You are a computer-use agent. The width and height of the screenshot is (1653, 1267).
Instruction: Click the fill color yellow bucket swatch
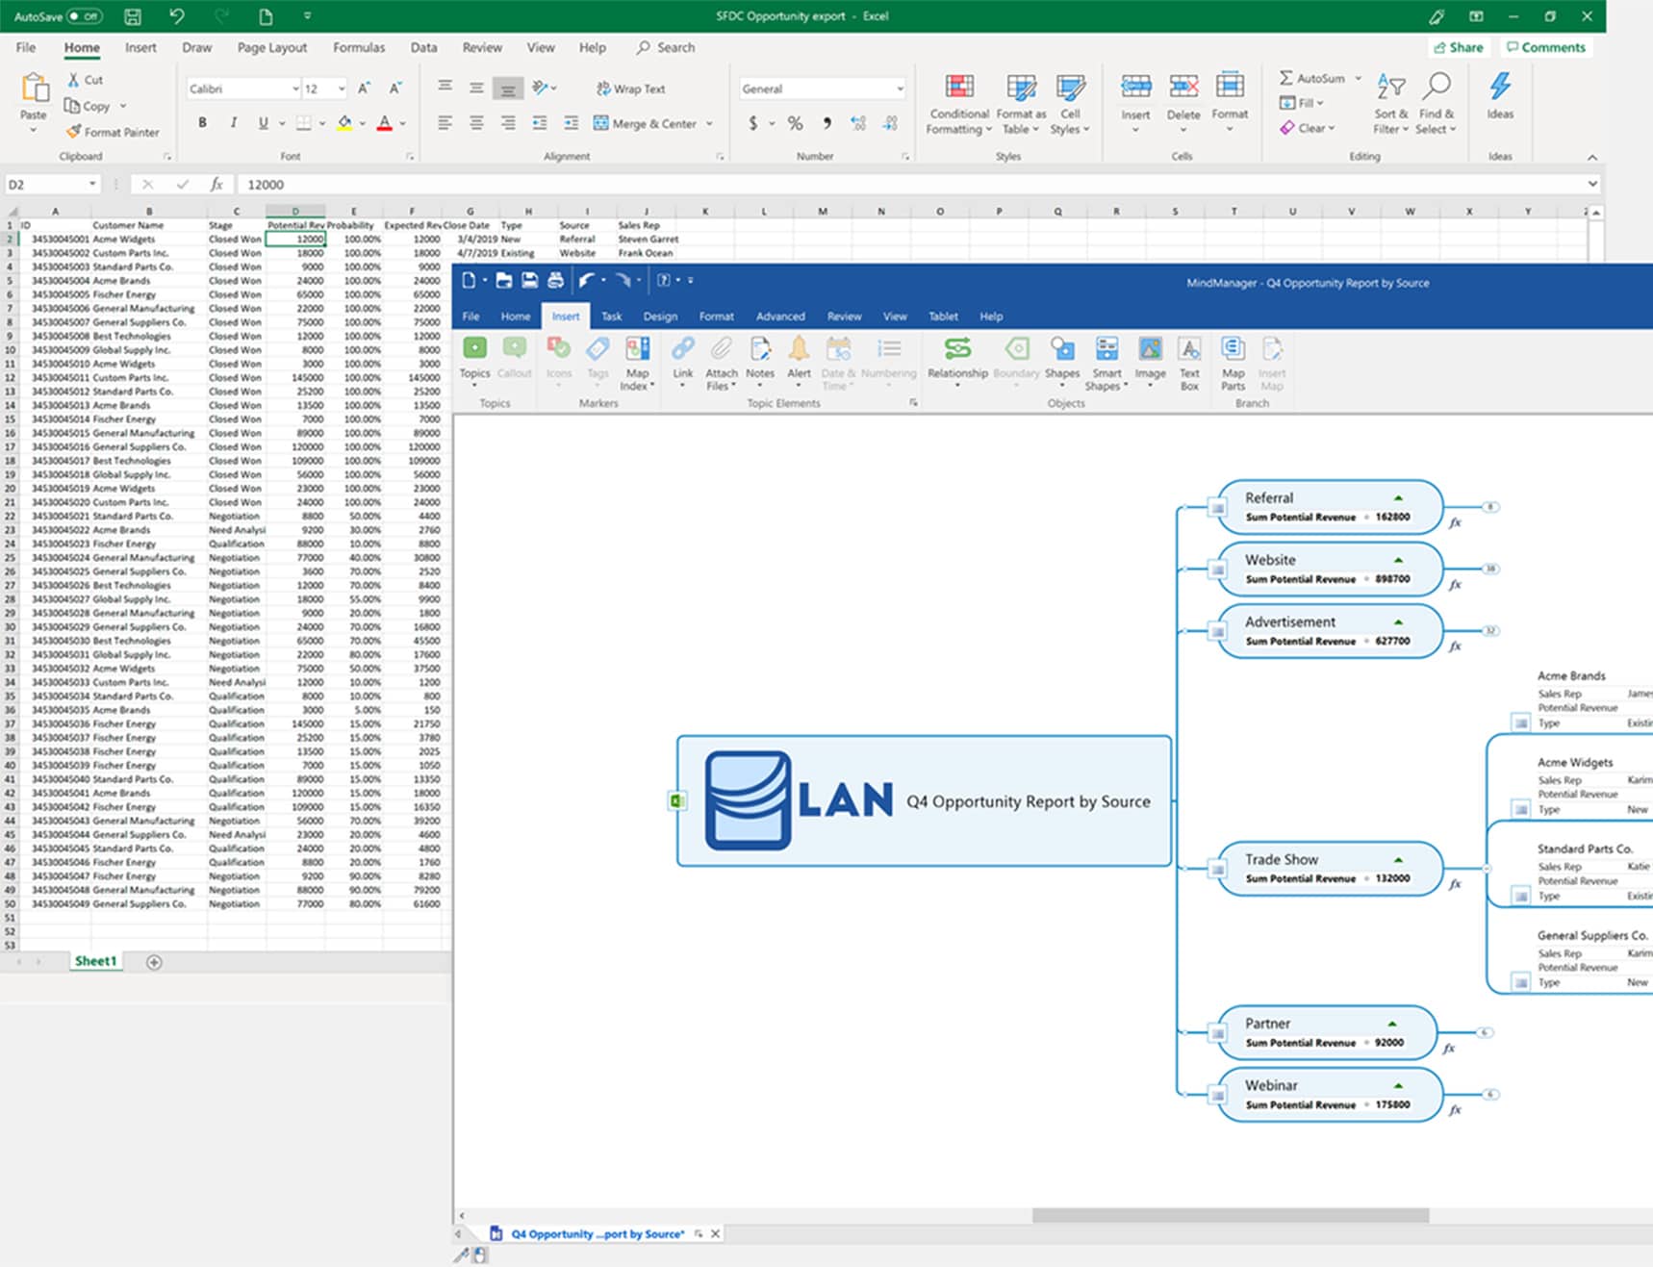click(344, 122)
